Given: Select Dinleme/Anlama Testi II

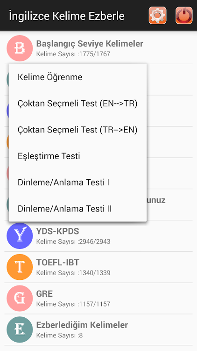Looking at the screenshot, I should point(78,209).
